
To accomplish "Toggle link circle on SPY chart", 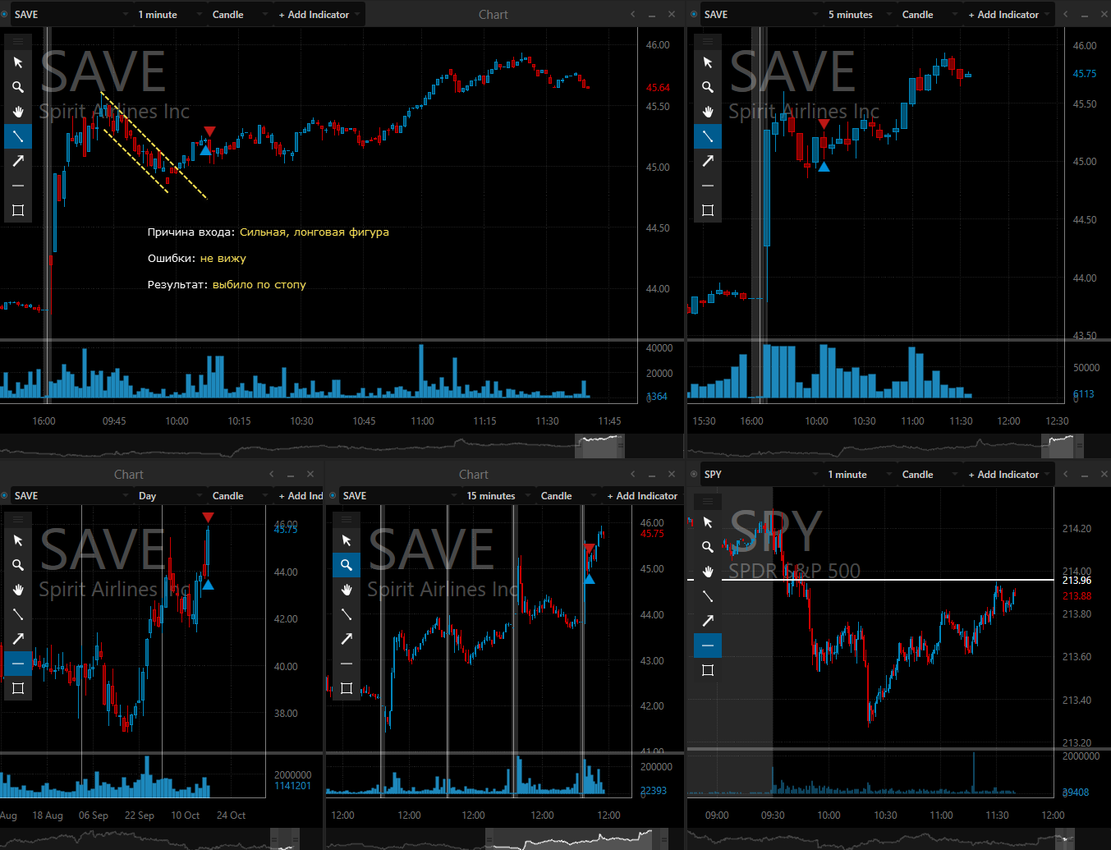I will tap(695, 474).
